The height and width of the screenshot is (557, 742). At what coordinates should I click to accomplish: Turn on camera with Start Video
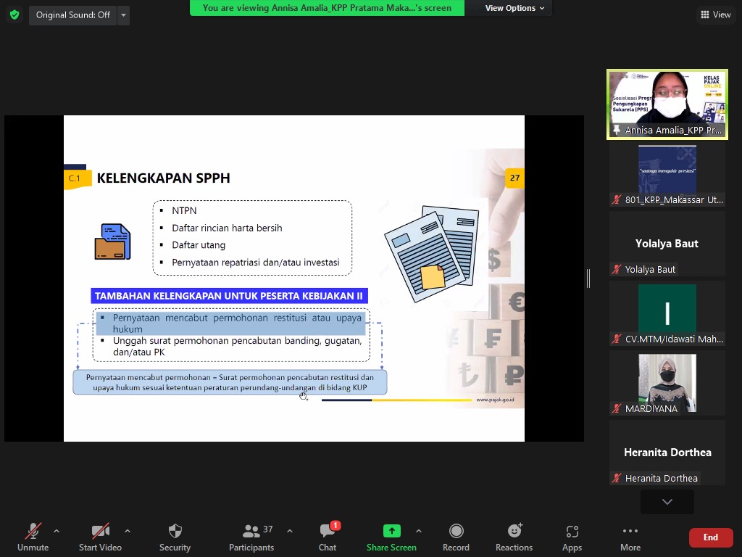click(x=100, y=537)
